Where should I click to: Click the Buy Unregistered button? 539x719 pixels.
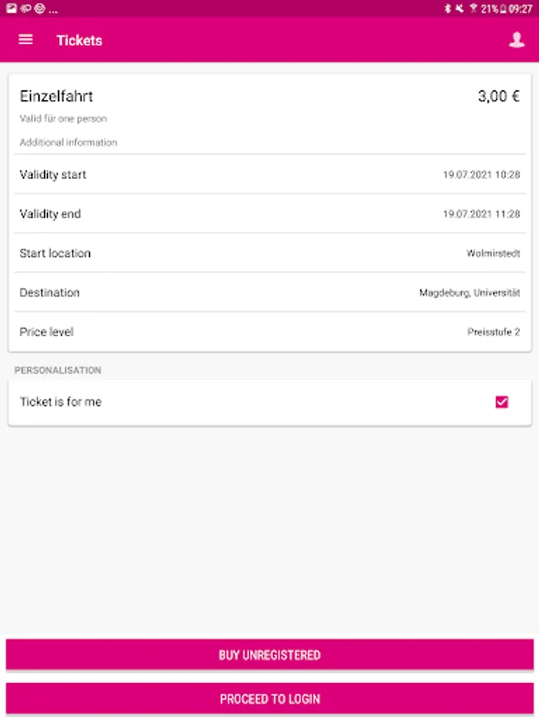[x=270, y=655]
